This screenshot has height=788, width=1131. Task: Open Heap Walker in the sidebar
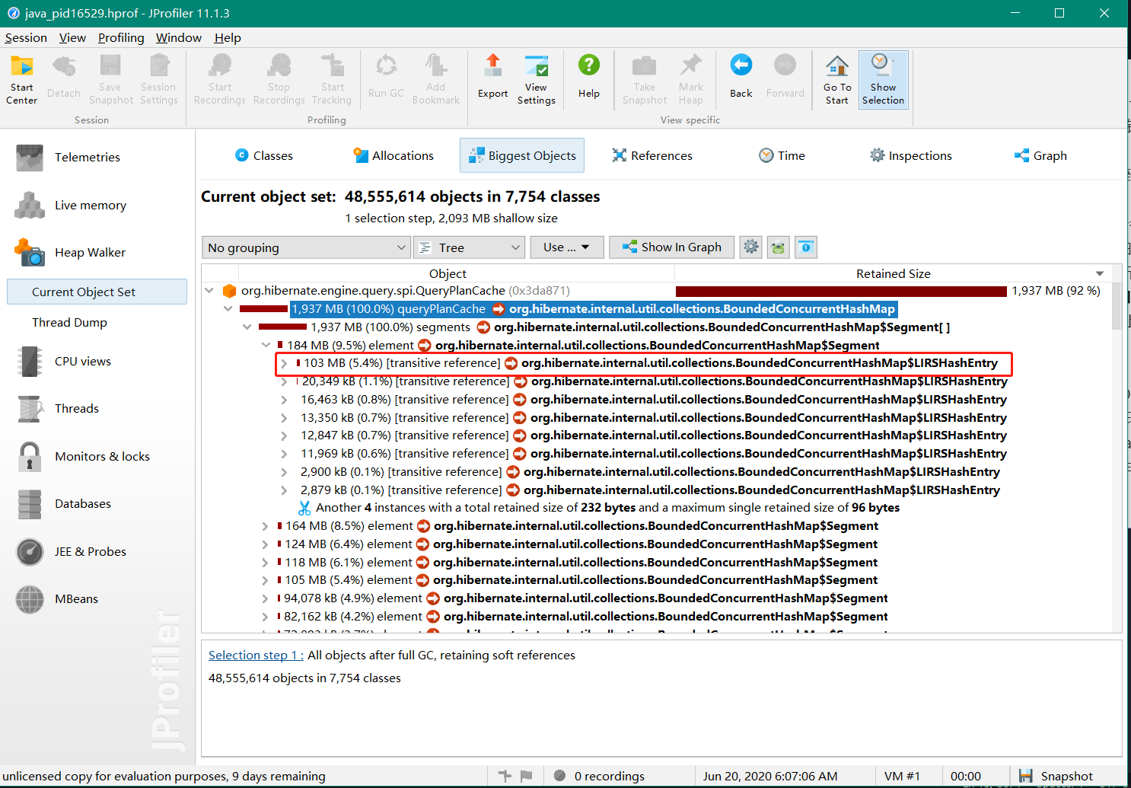(x=90, y=253)
